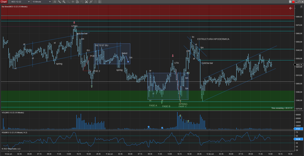This screenshot has width=304, height=156.
Task: Click the psy annotation label
Action: click(188, 51)
